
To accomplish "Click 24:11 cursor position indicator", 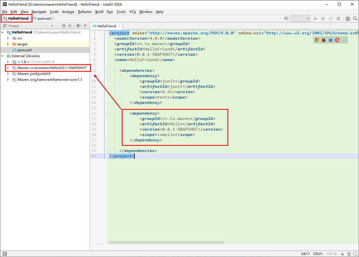I will tap(305, 254).
